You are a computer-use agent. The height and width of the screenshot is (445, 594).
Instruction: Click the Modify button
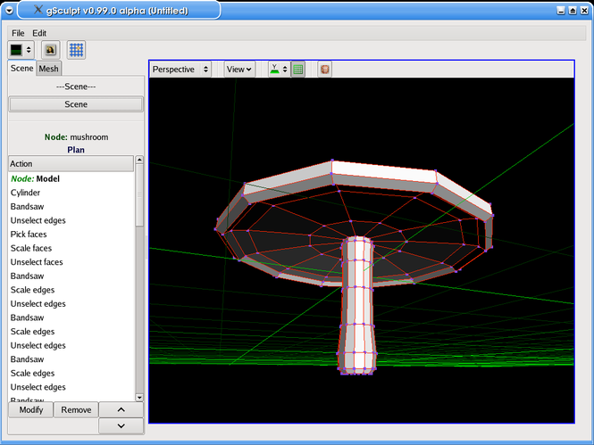point(31,410)
